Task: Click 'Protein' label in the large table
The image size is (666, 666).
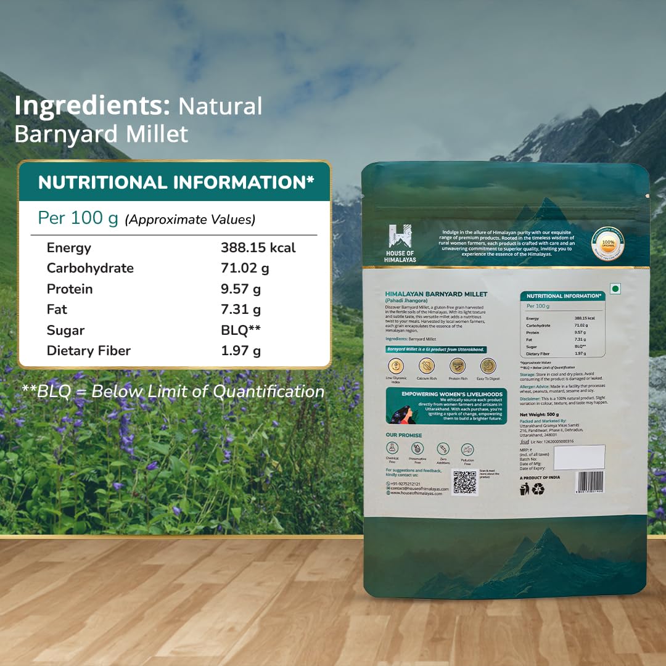Action: [x=70, y=289]
